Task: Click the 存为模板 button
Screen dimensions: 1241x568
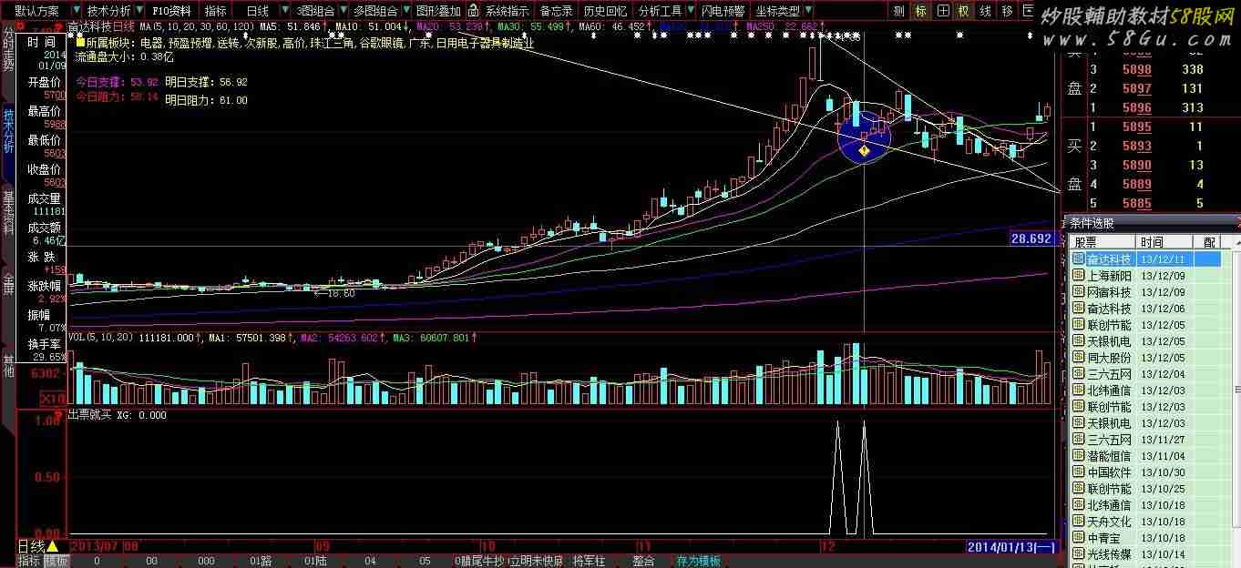Action: coord(698,561)
